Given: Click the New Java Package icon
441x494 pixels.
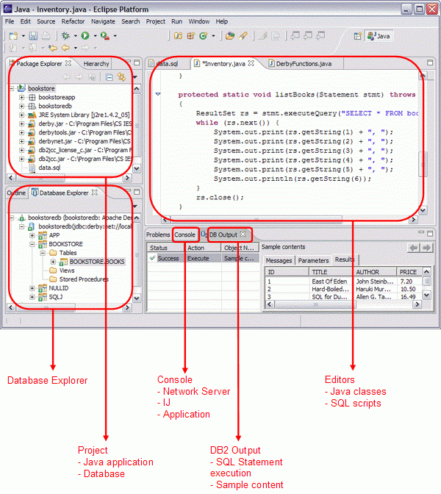Looking at the screenshot, I should 190,36.
